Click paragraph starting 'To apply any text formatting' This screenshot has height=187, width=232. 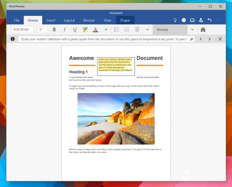tap(114, 87)
